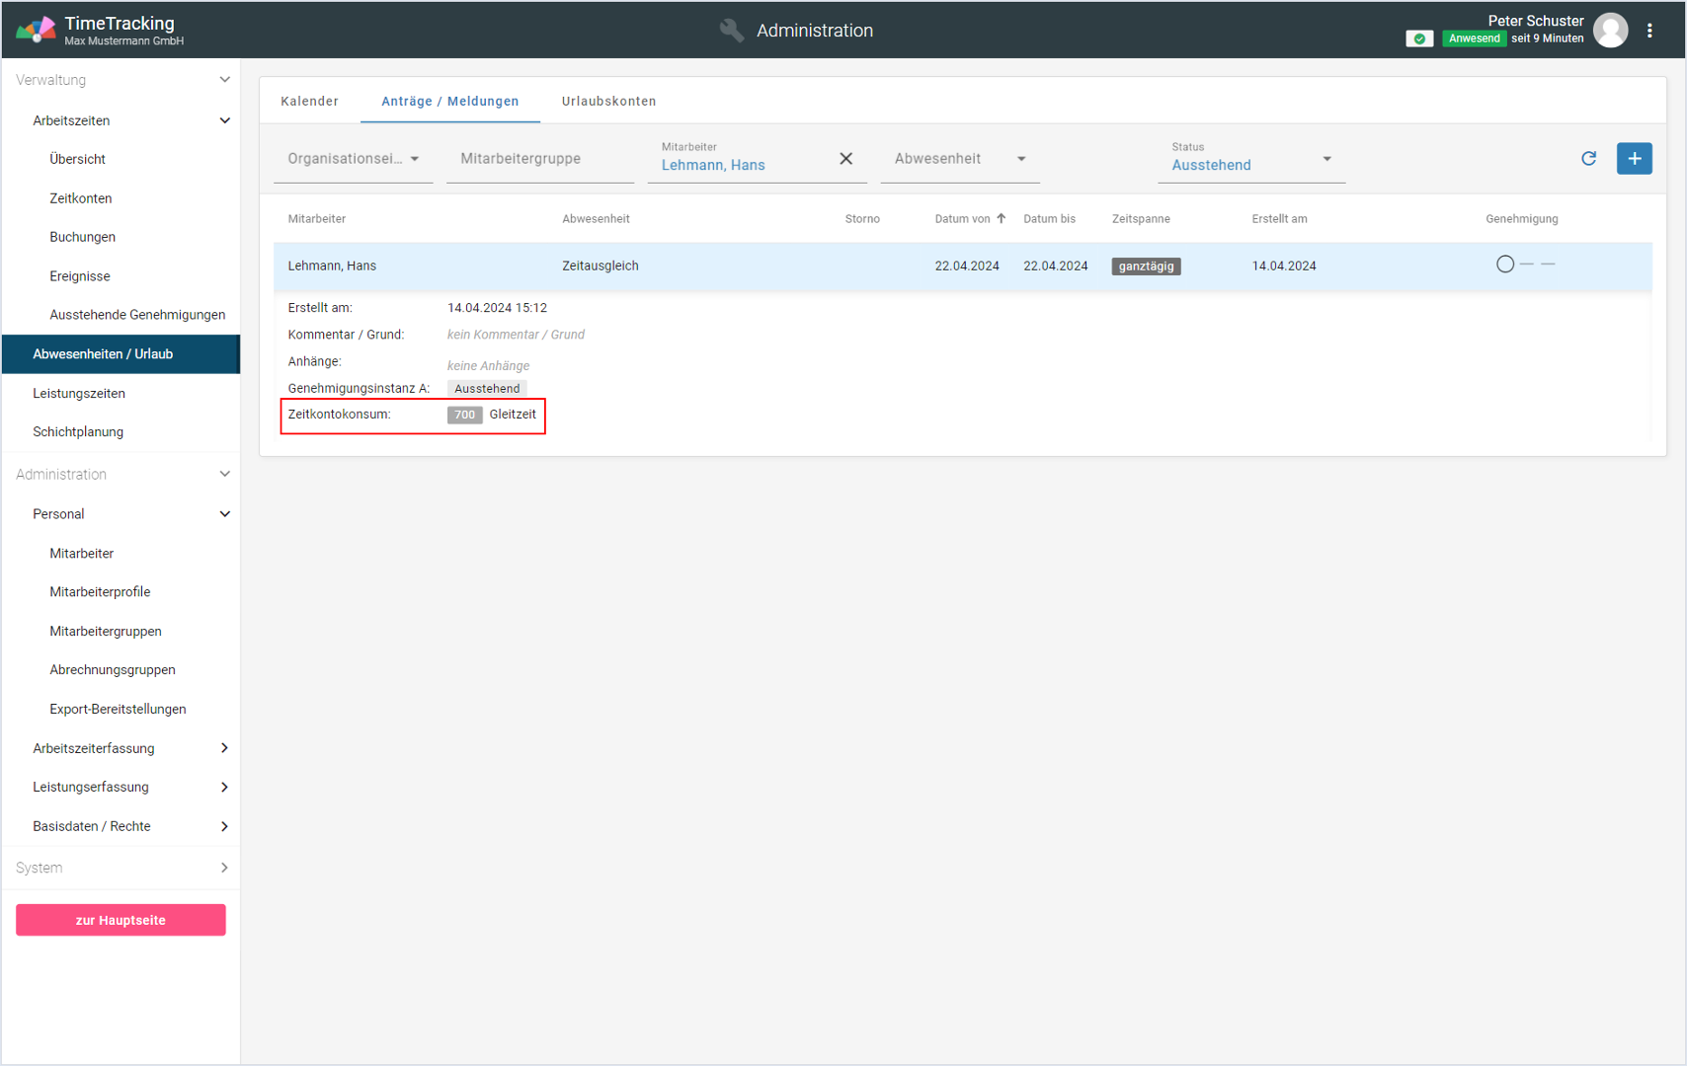Screen dimensions: 1687x1066
Task: Click the approval status circle for Lehmann
Action: [1504, 265]
